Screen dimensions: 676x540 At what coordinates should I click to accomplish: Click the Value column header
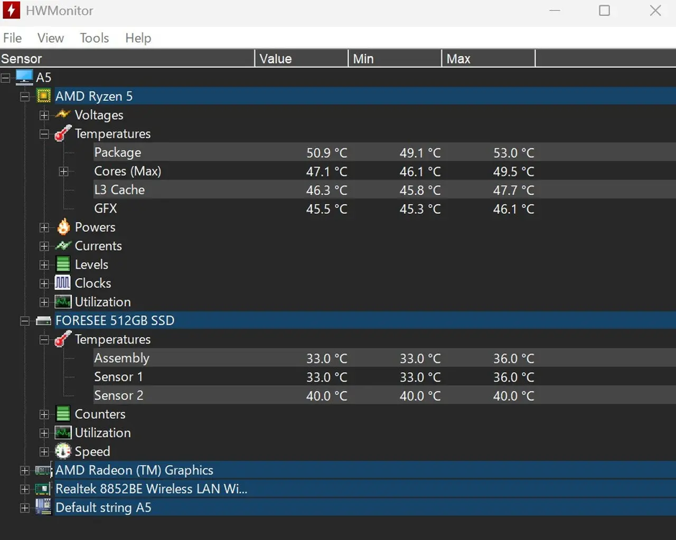301,59
